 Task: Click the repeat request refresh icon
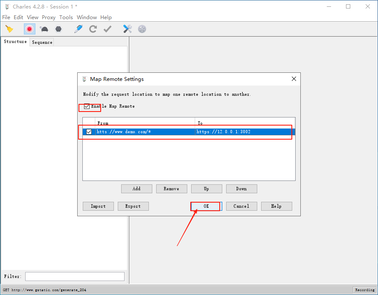point(93,29)
